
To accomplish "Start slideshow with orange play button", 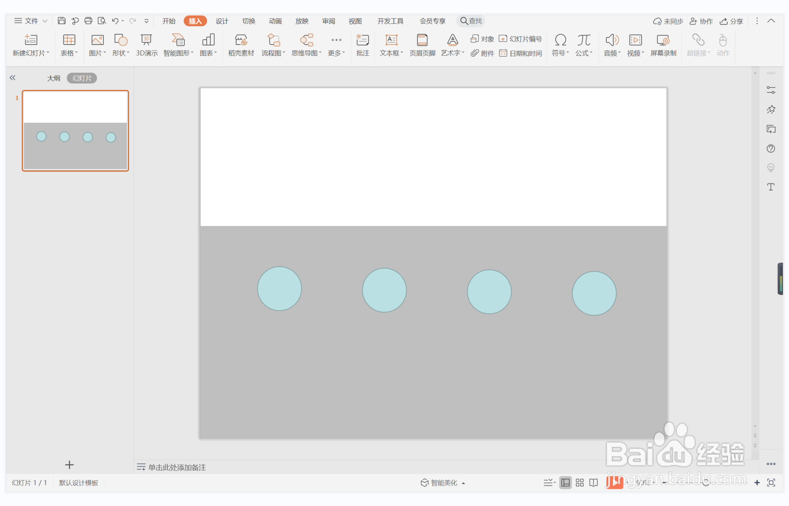I will [x=614, y=482].
